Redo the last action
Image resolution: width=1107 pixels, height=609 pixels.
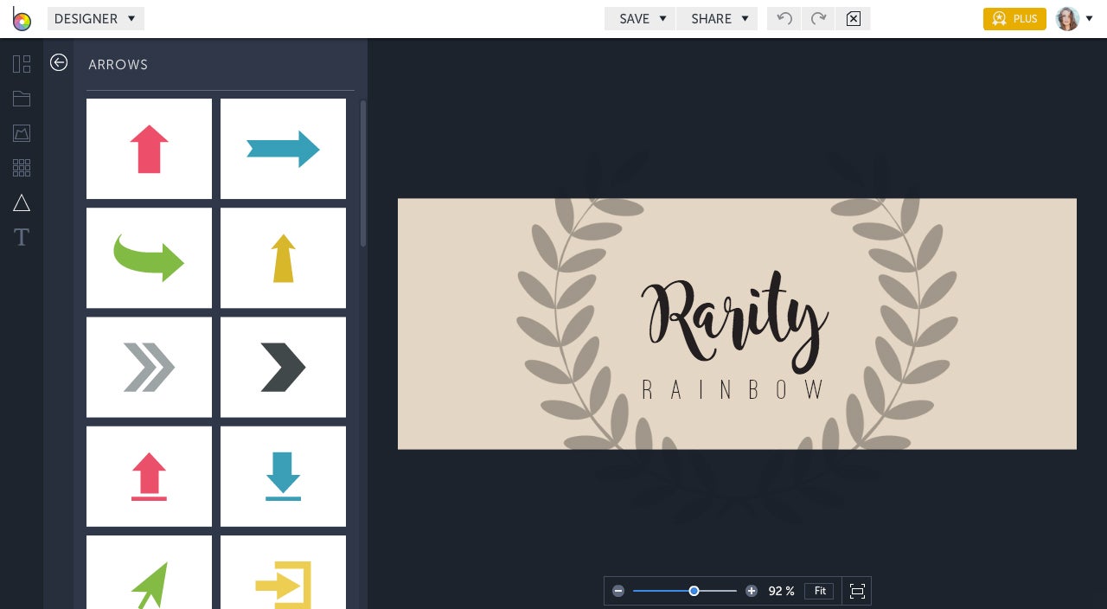coord(817,18)
